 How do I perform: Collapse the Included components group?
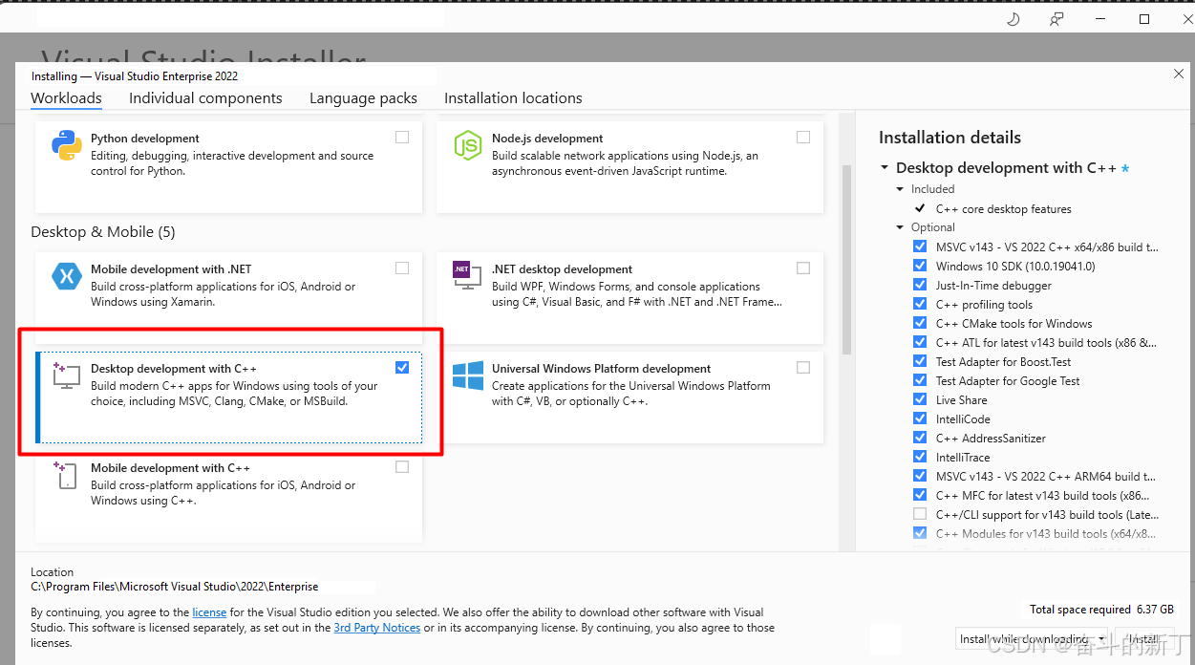tap(901, 189)
